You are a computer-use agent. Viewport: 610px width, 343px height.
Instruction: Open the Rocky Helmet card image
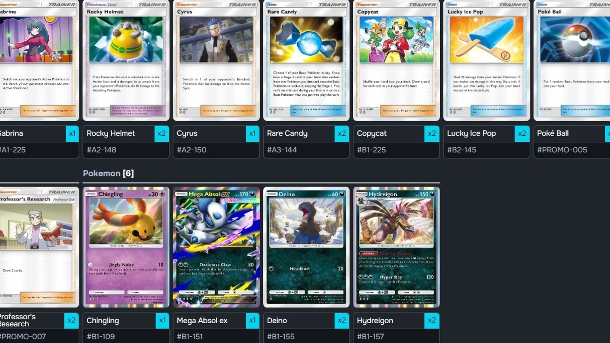126,60
